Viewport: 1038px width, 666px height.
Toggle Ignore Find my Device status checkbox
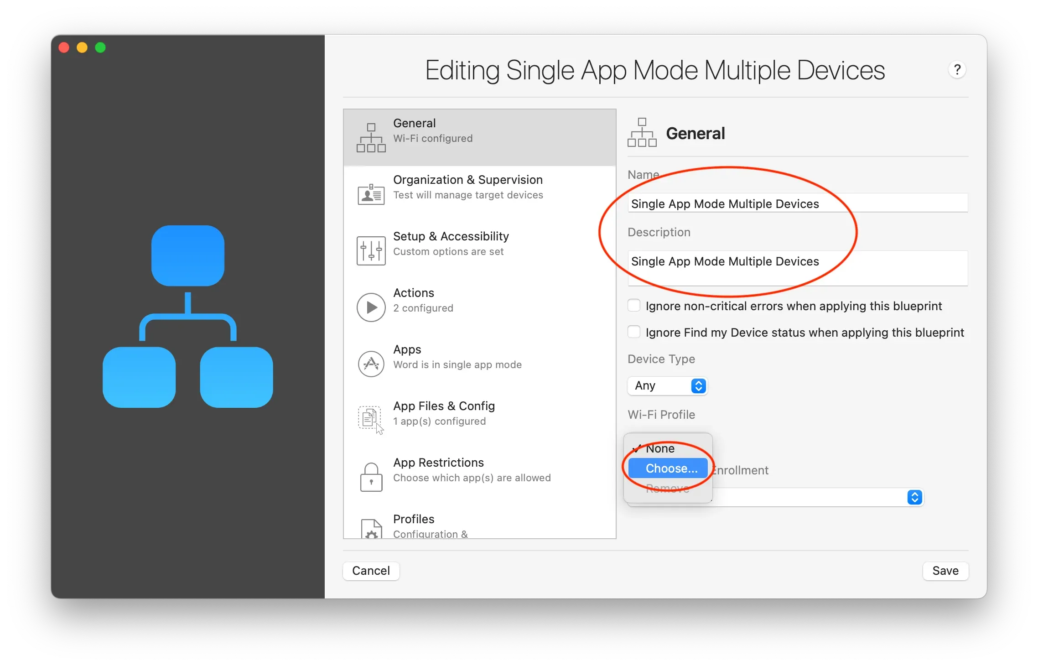634,332
